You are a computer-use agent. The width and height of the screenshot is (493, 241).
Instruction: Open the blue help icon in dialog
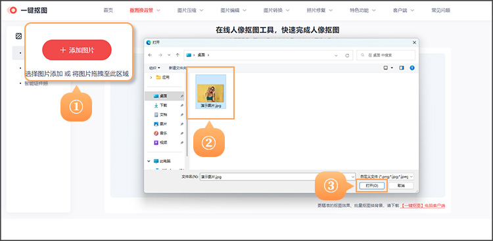click(x=412, y=68)
